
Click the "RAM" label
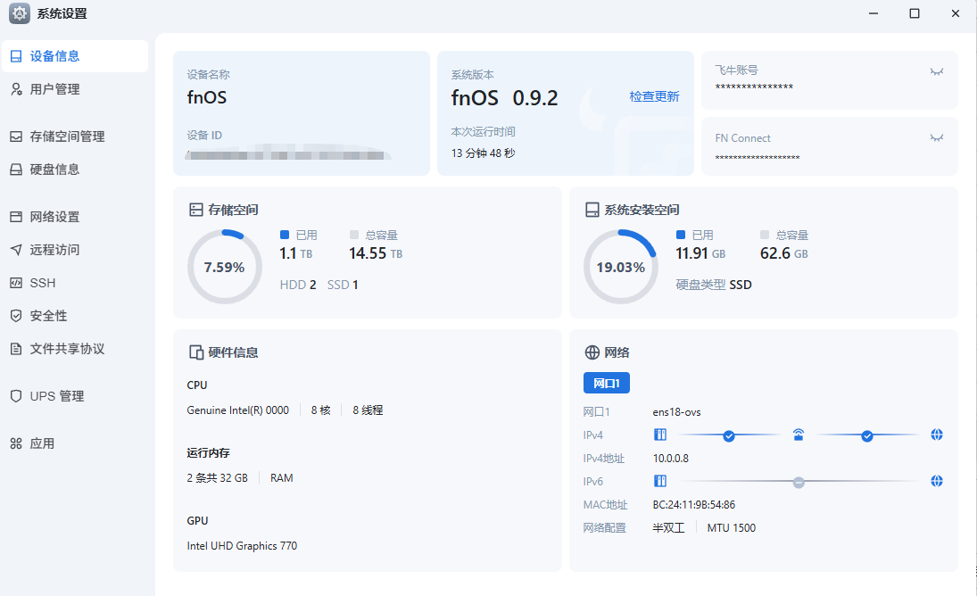click(282, 478)
